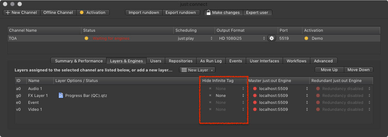
Task: Open the User Interfaces tab
Action: tap(264, 61)
